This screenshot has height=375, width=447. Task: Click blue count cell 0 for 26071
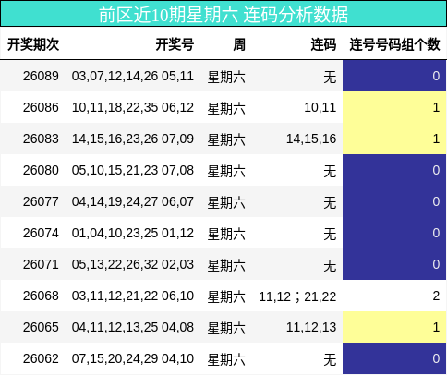click(x=394, y=264)
